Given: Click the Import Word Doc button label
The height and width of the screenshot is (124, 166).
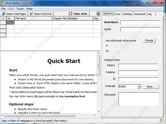Looking at the screenshot, I should pyautogui.click(x=43, y=14).
